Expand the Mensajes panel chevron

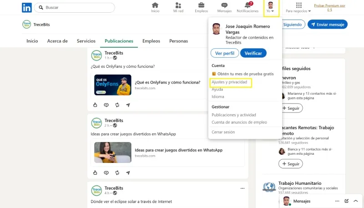coord(356,201)
